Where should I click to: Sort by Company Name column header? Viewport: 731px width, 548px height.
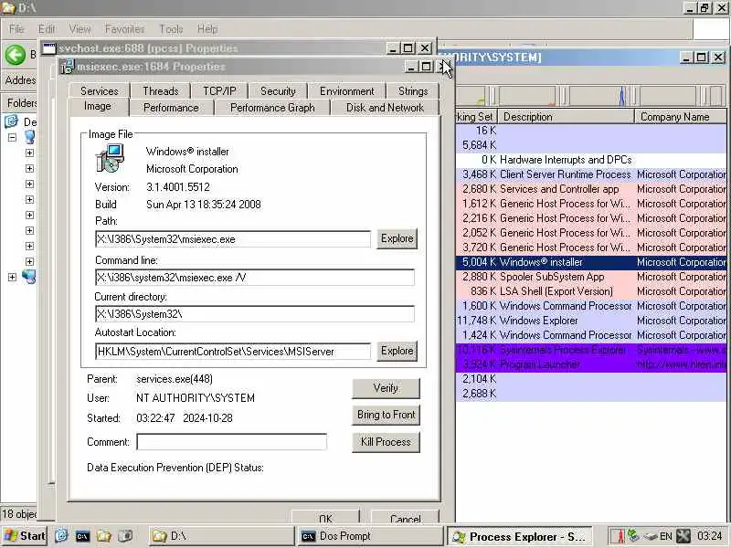coord(680,117)
